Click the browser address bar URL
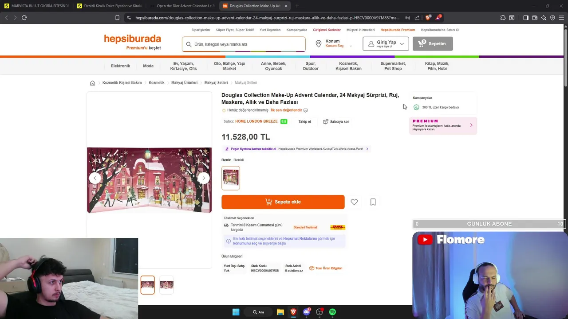The image size is (568, 319). [267, 18]
